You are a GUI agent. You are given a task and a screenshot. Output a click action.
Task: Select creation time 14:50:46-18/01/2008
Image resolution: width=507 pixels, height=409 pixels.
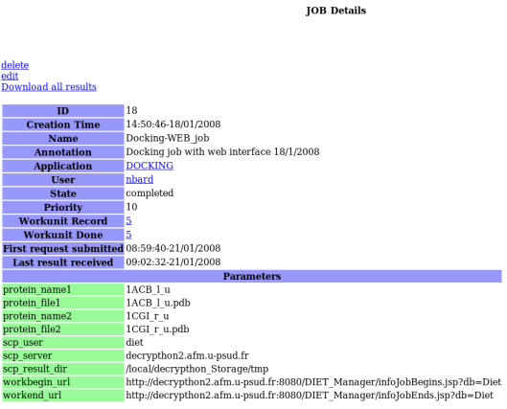pos(173,125)
